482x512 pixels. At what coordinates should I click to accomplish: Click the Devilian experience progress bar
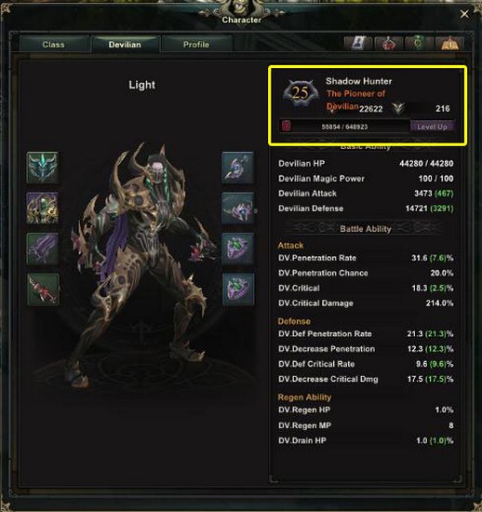point(344,127)
